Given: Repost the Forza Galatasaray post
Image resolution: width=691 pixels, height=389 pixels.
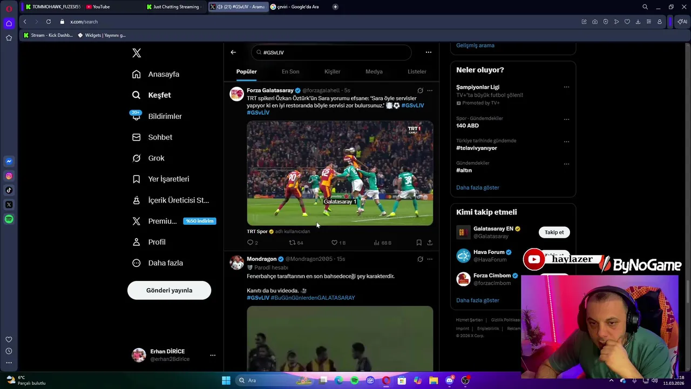Looking at the screenshot, I should [x=296, y=243].
